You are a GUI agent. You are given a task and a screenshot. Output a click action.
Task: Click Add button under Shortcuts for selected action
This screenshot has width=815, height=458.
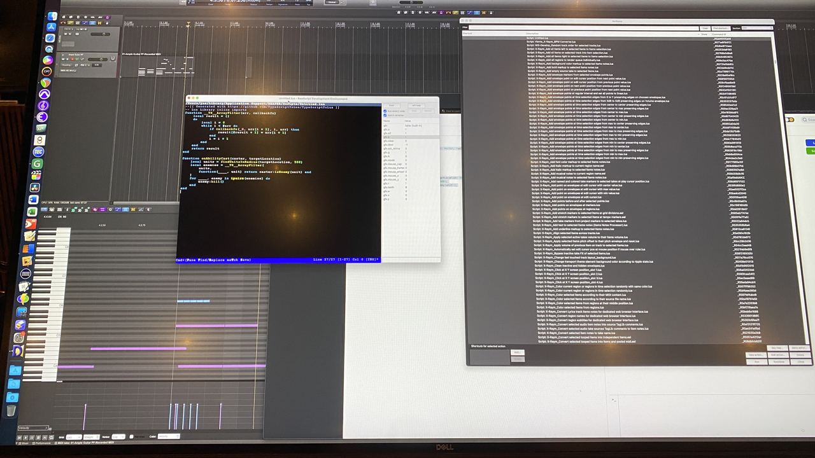coord(517,352)
